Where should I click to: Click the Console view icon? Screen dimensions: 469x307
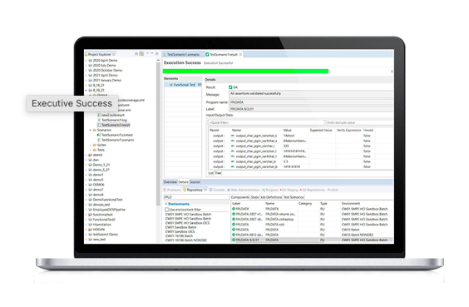pos(211,190)
